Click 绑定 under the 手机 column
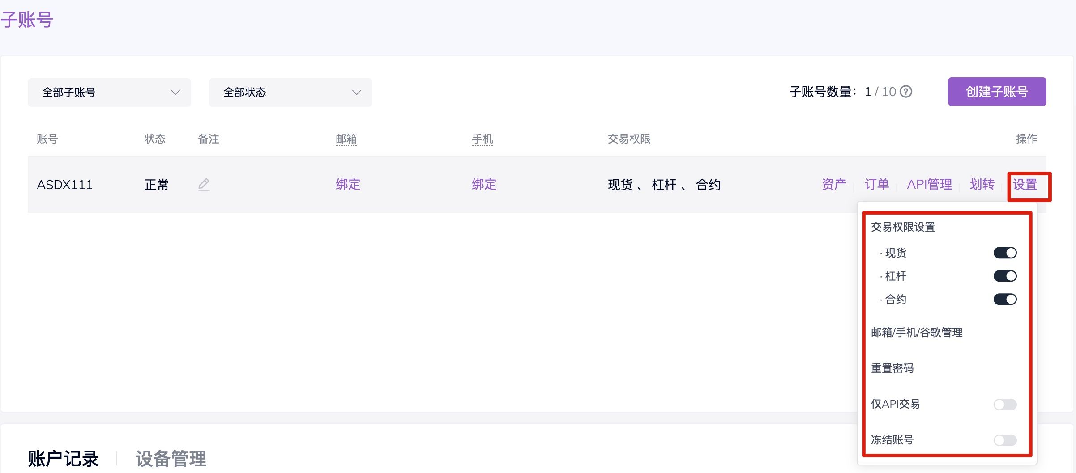Viewport: 1076px width, 473px height. (x=484, y=184)
